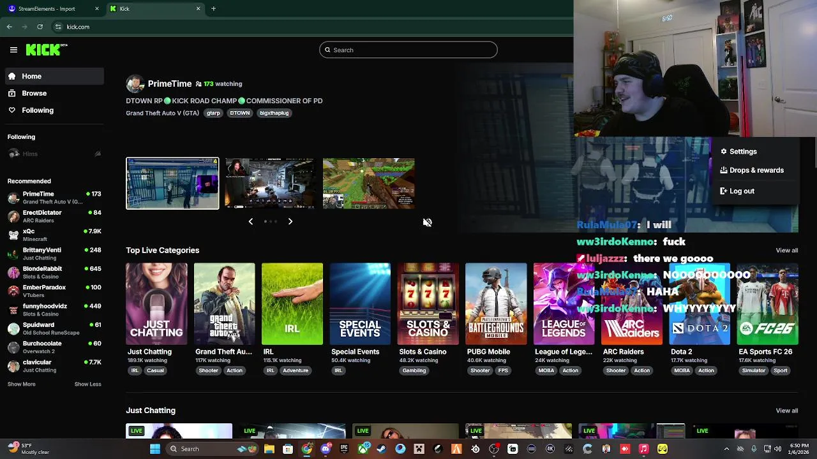Open the PrimeTime channel name link

pyautogui.click(x=170, y=84)
